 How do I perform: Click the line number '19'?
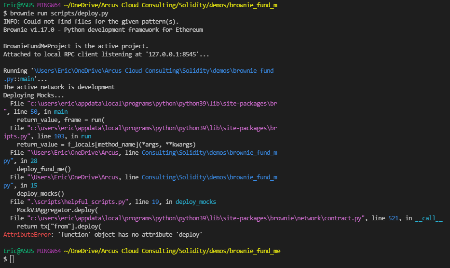155,202
